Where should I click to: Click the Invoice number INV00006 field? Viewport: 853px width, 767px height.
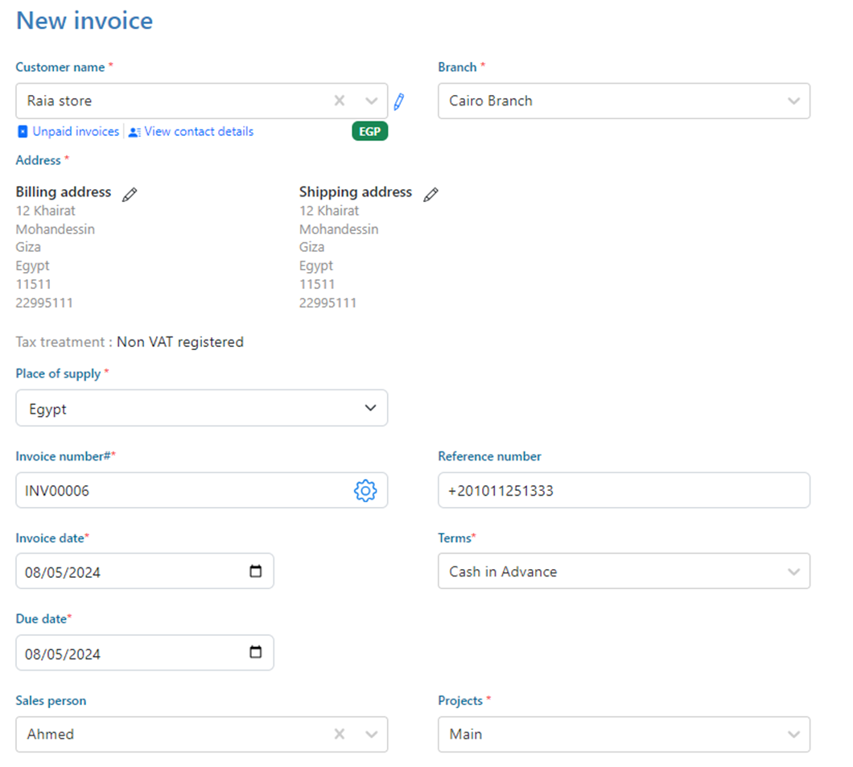click(x=181, y=490)
